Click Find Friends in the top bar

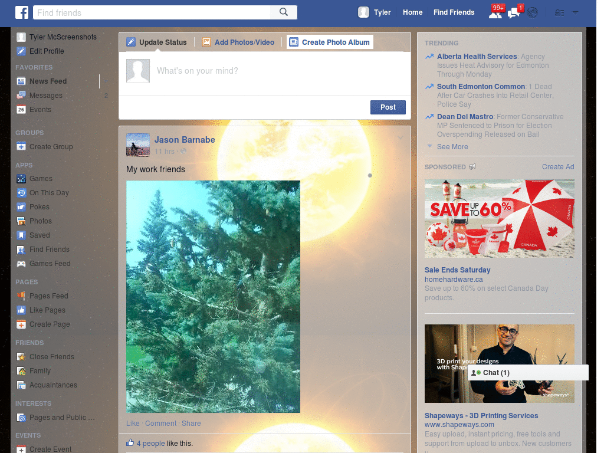tap(454, 12)
